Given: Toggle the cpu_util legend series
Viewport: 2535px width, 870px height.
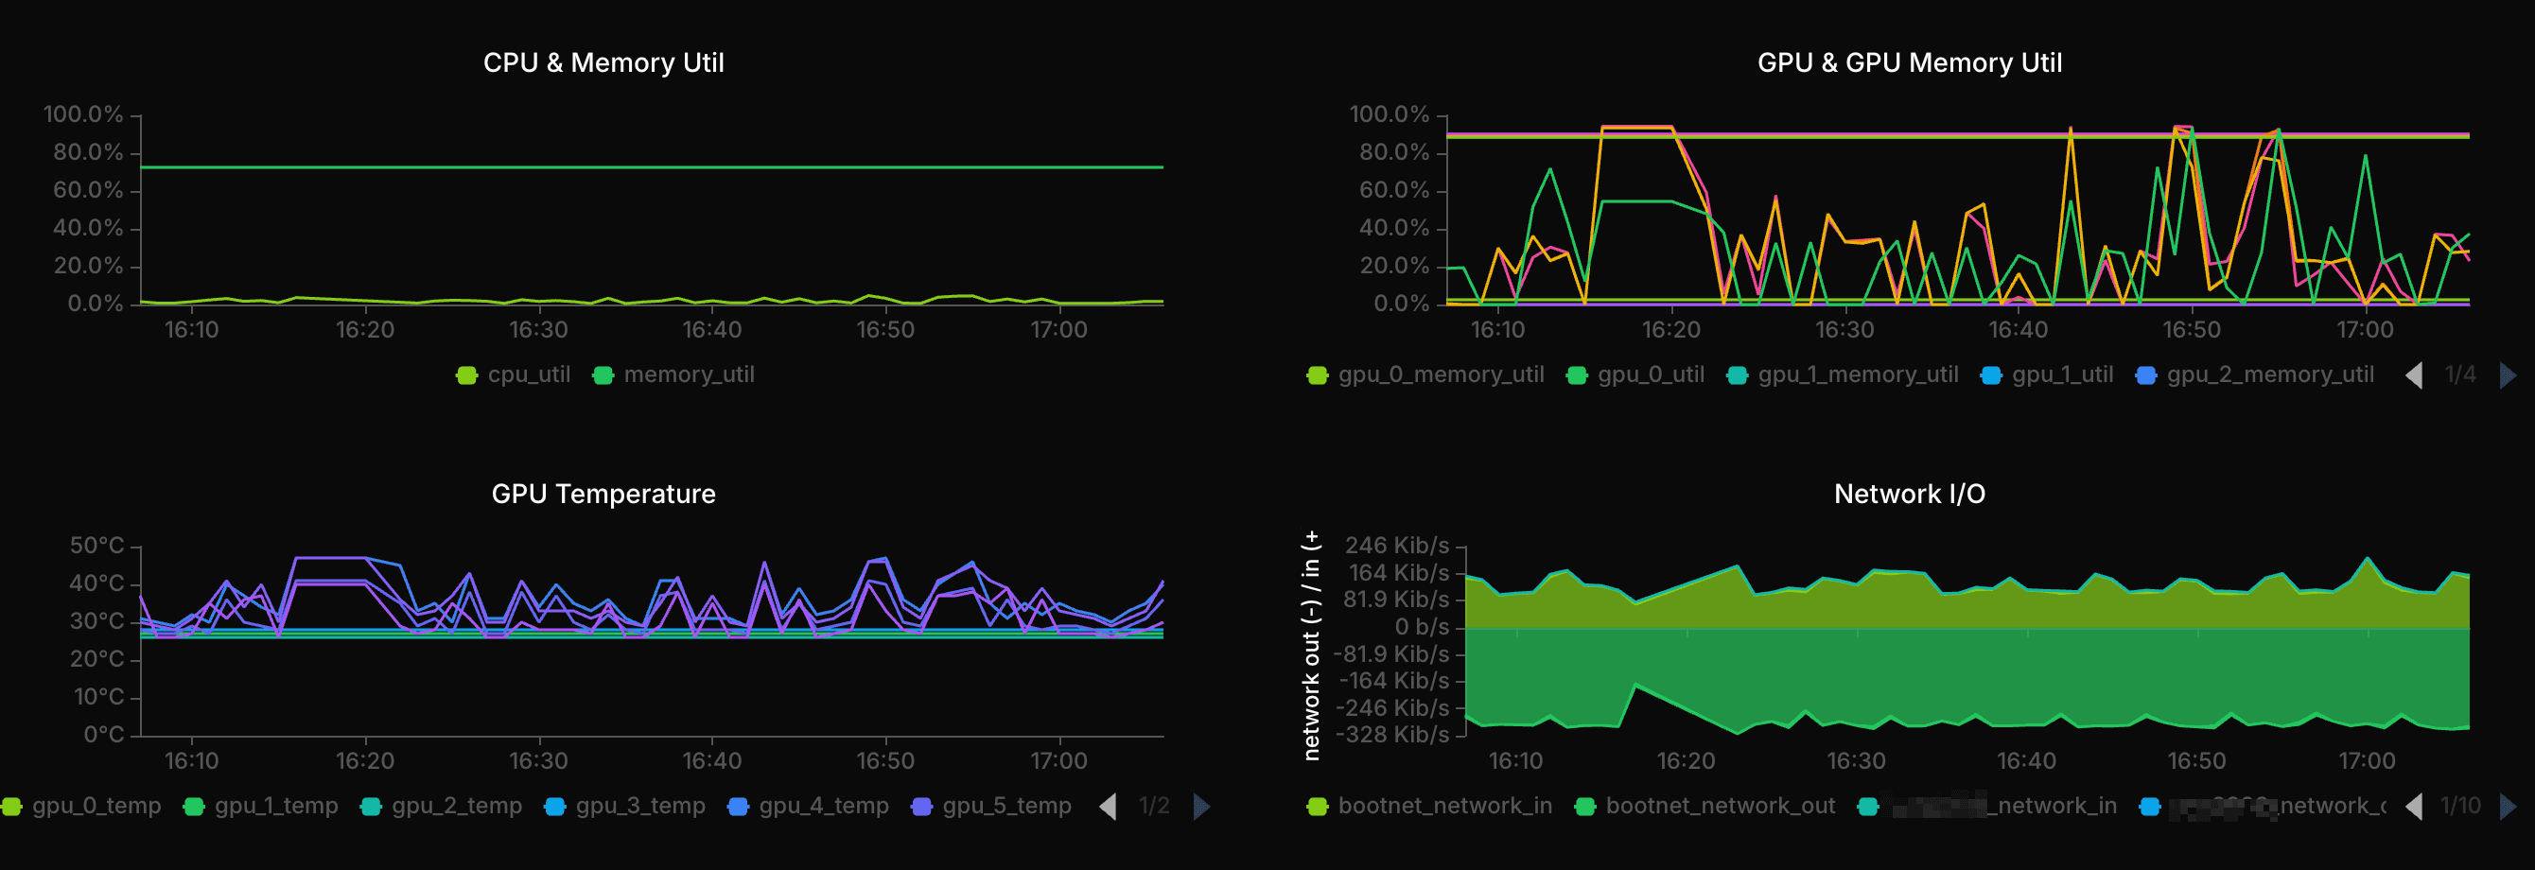Looking at the screenshot, I should [514, 375].
